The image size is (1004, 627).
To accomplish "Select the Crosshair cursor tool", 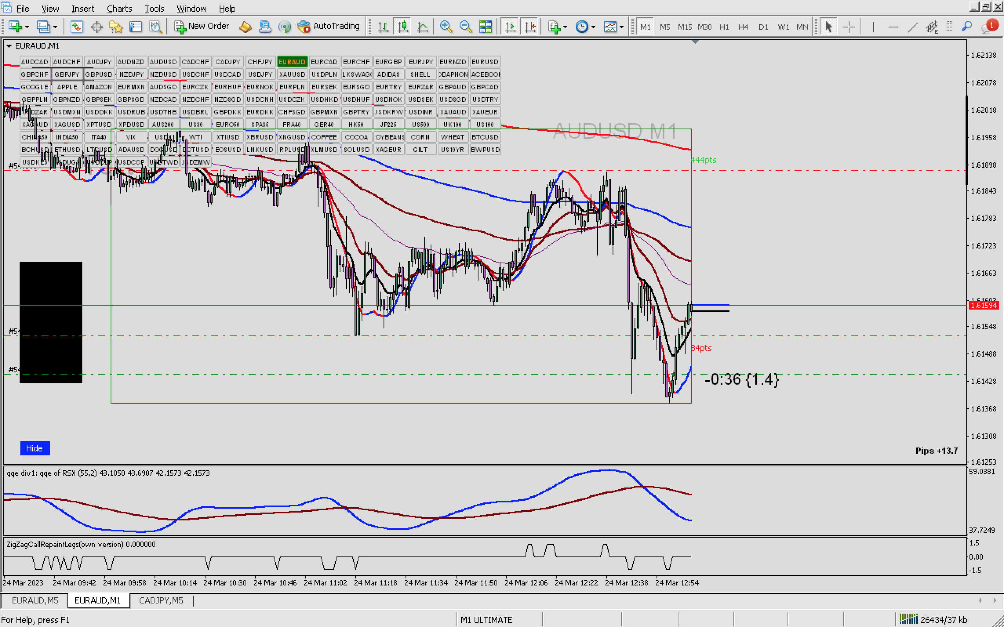I will [x=849, y=27].
